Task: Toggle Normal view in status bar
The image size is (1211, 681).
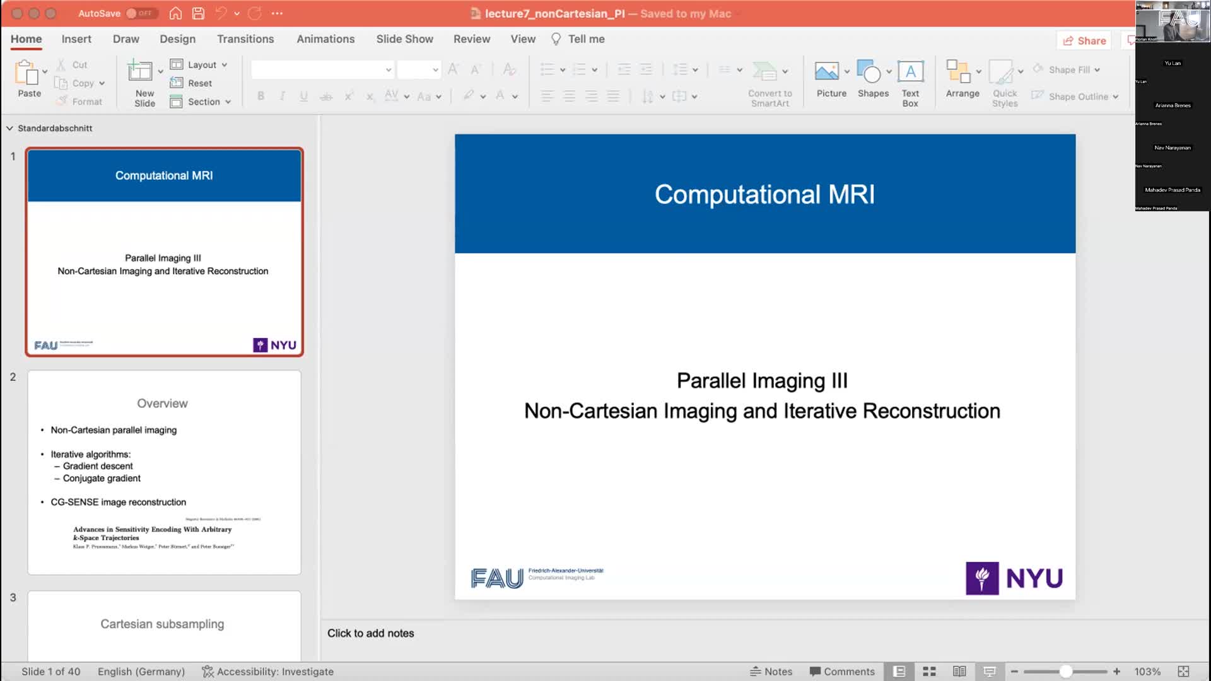Action: tap(899, 672)
